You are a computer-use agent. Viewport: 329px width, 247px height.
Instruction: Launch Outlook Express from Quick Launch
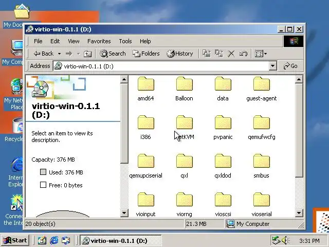pos(66,240)
